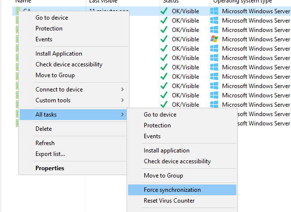Select OK/Visible status in the highlighted row
Image resolution: width=291 pixels, height=212 pixels.
click(186, 11)
